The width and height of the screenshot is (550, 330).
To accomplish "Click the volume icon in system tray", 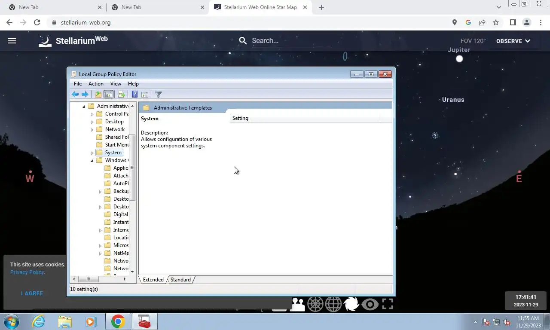I will (x=507, y=322).
